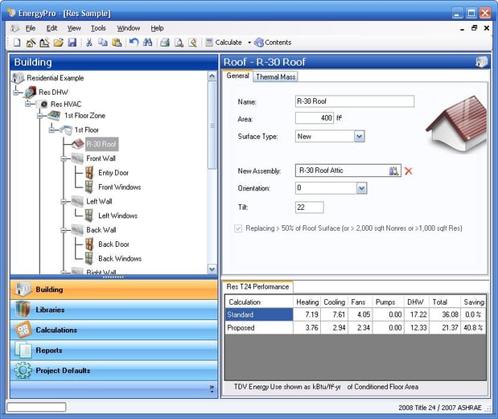This screenshot has width=498, height=419.
Task: Click the Cut scissors icon
Action: [x=88, y=43]
